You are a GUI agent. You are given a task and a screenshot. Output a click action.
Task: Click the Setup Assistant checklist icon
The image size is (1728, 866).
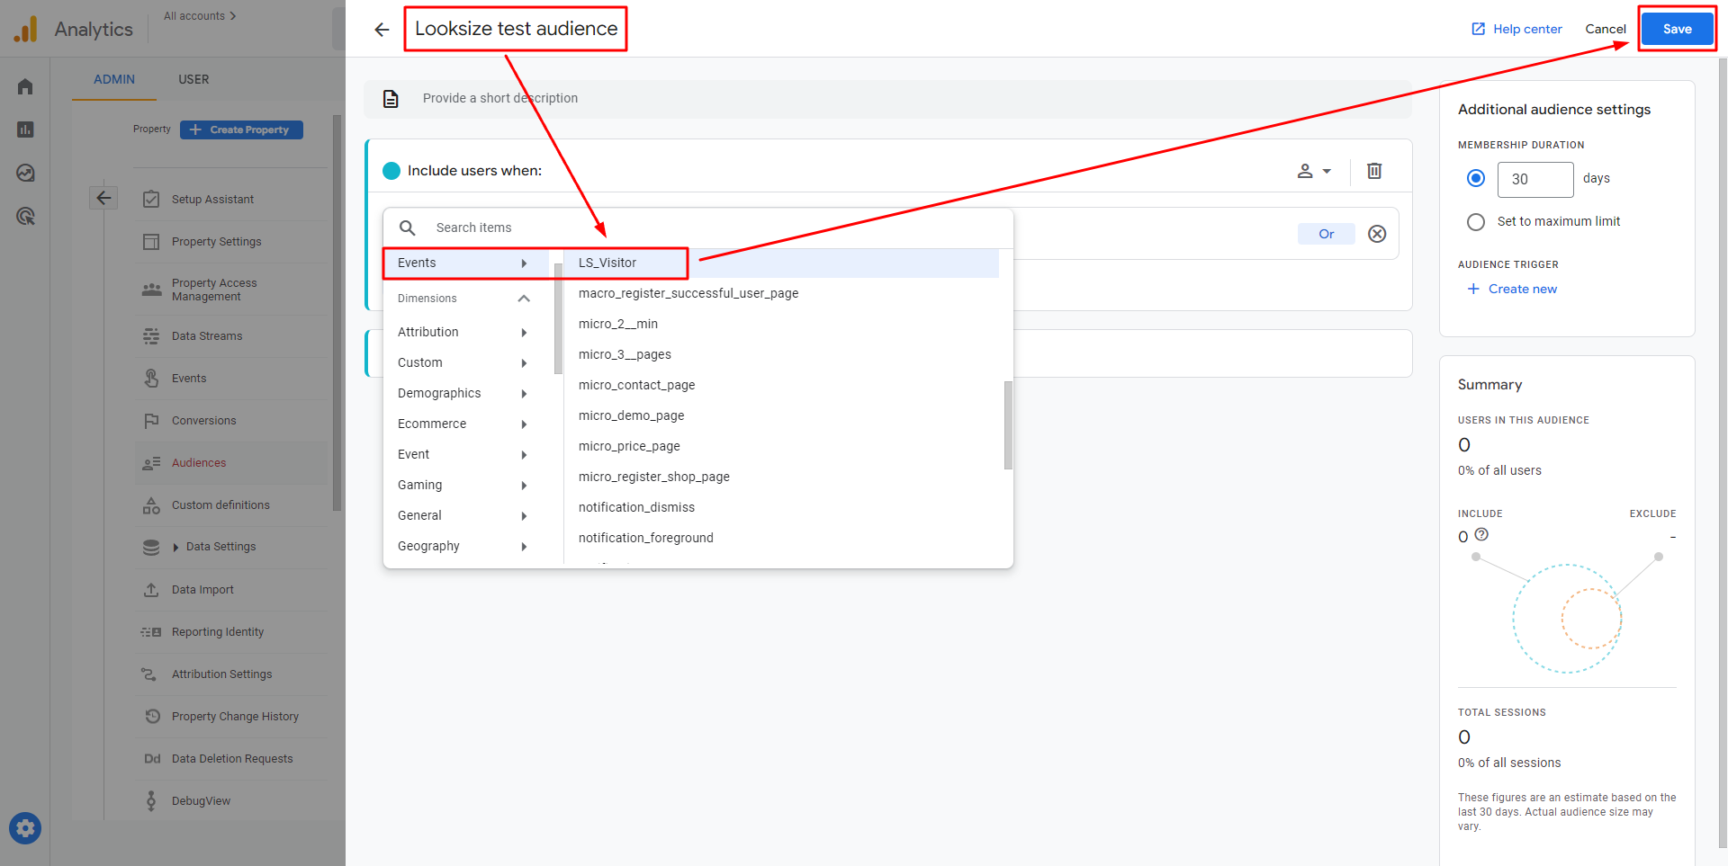[x=151, y=199]
